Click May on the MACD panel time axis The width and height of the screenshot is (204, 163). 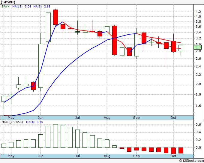click(x=11, y=156)
